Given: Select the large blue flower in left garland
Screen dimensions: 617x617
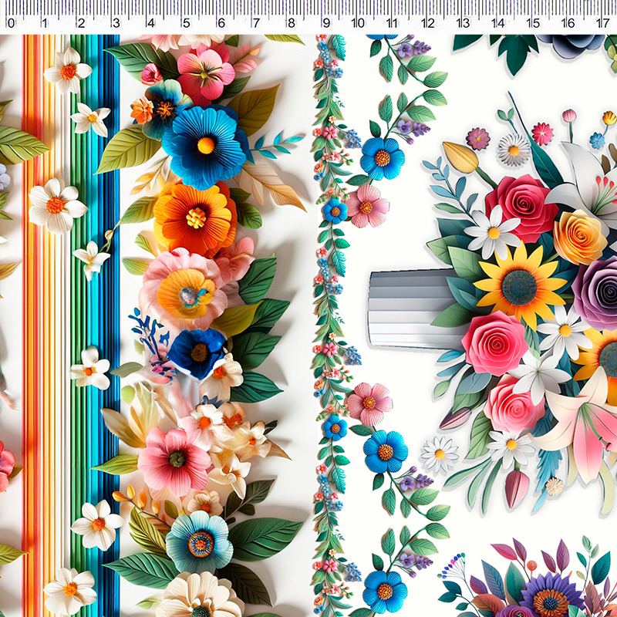Looking at the screenshot, I should [x=204, y=144].
